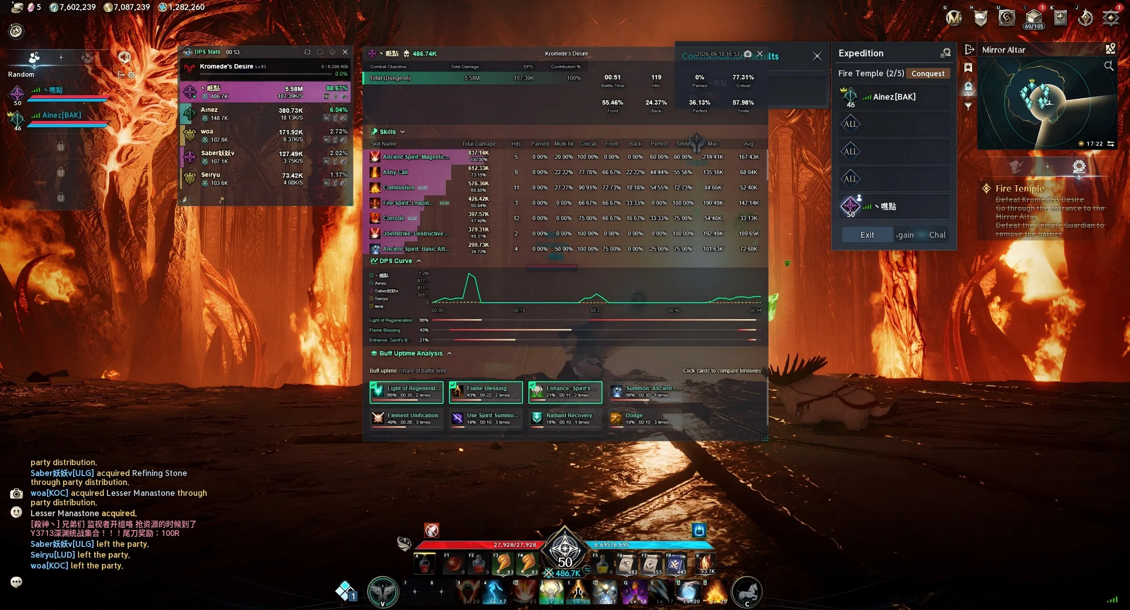
Task: Toggle Ainez series in DPS Curve legend
Action: 378,283
